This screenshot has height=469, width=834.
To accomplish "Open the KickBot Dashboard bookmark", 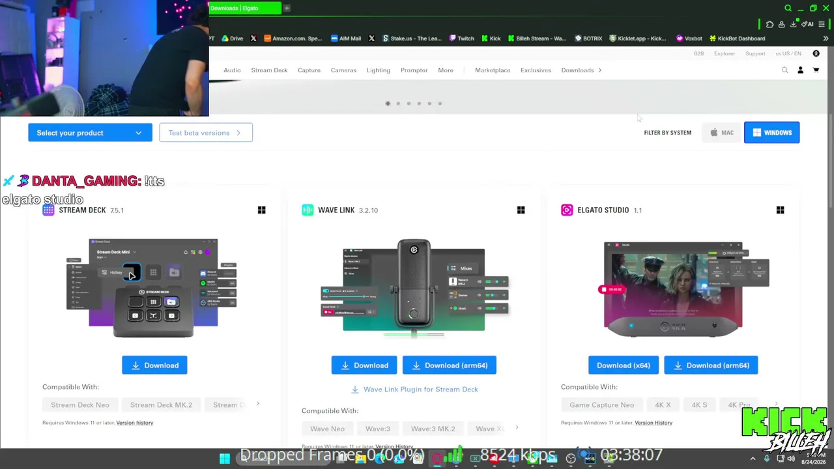I will [737, 38].
